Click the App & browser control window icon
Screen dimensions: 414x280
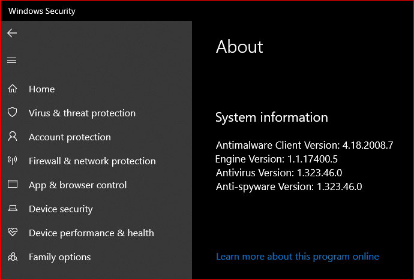tap(12, 185)
